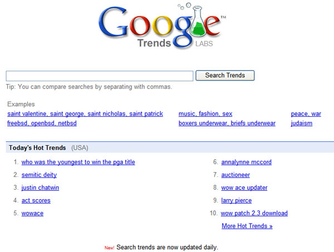This screenshot has width=334, height=252.
Task: Open the music, fashion, sex example
Action: (205, 113)
